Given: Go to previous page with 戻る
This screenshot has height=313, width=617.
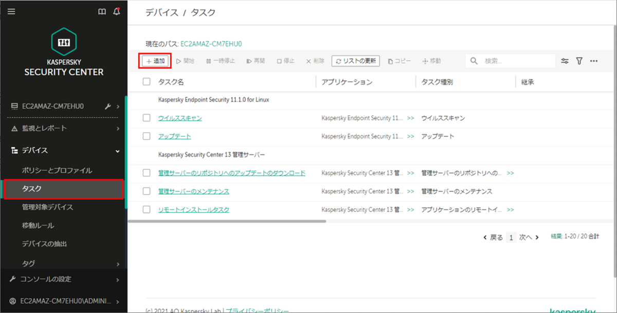Looking at the screenshot, I should [493, 237].
